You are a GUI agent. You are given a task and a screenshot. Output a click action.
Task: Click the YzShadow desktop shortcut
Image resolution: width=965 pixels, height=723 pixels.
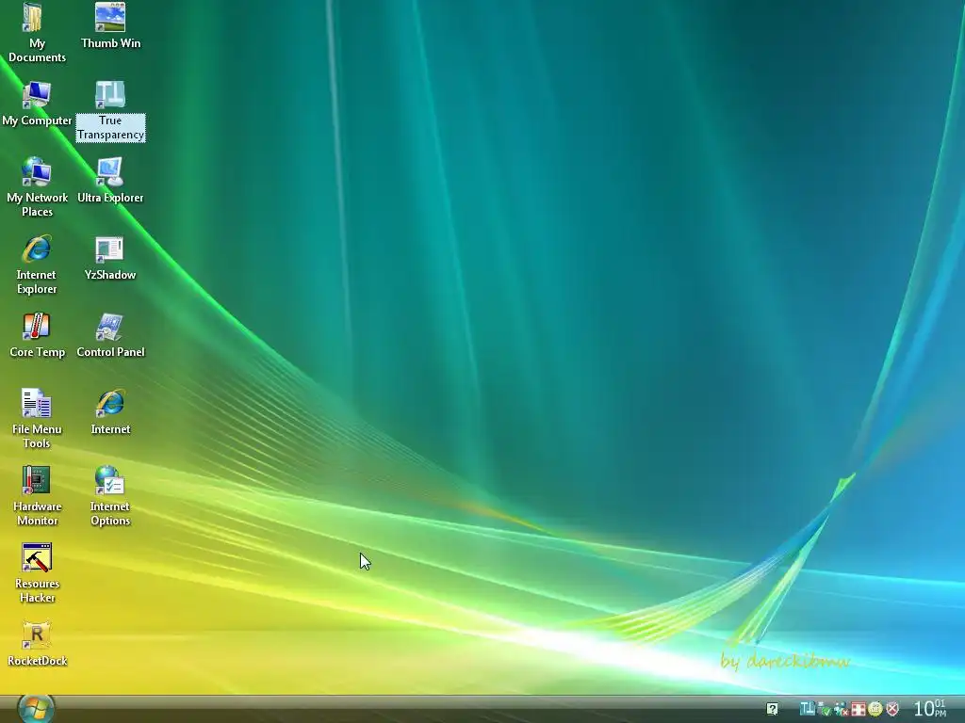click(x=110, y=258)
